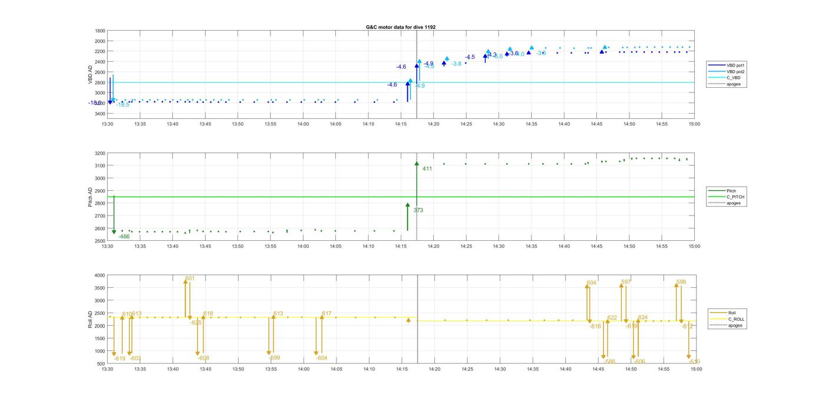Image resolution: width=825 pixels, height=408 pixels.
Task: Click the '13:30' tick under the VBD plot
Action: [107, 124]
